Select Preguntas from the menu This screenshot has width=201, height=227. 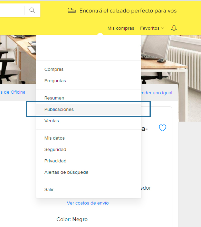89,81
